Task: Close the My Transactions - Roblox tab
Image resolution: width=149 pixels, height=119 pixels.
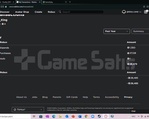Action: click(x=40, y=2)
